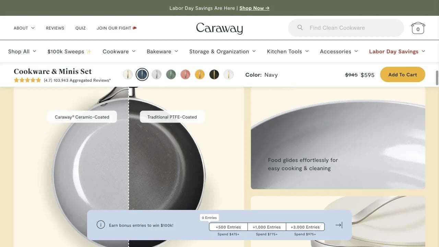439x247 pixels.
Task: Expand Storage & Organization menu
Action: point(223,51)
